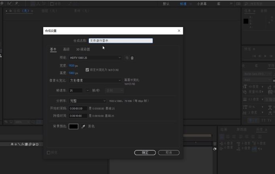Open the 分辨率 dropdown set to 完整
This screenshot has width=275, height=174.
point(88,101)
